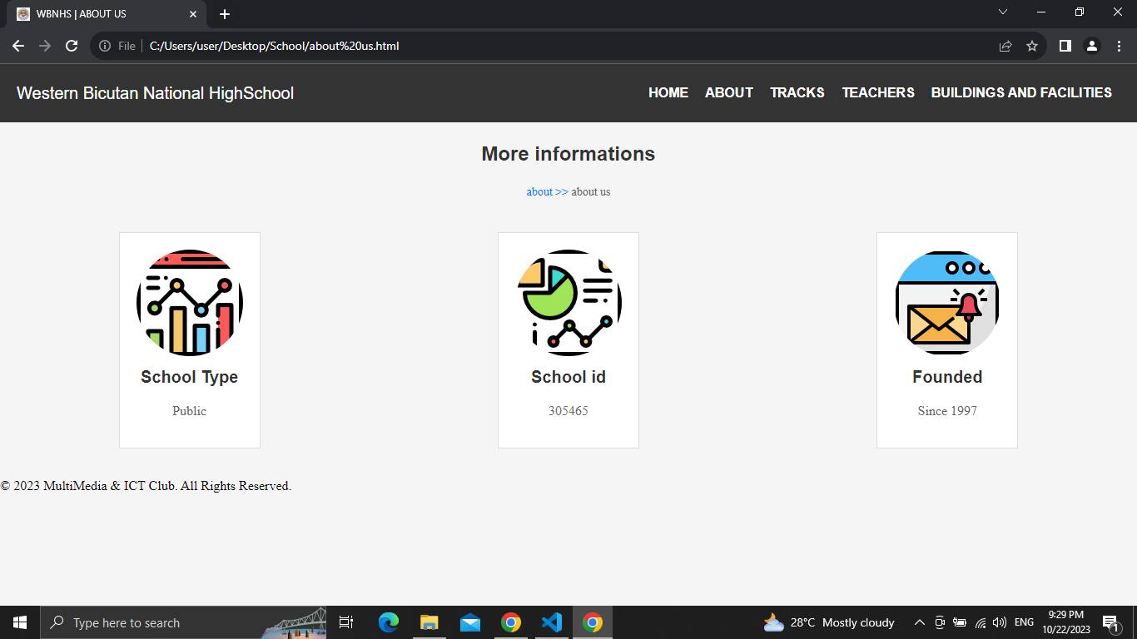The width and height of the screenshot is (1137, 639).
Task: Open a new browser tab
Action: click(x=225, y=13)
